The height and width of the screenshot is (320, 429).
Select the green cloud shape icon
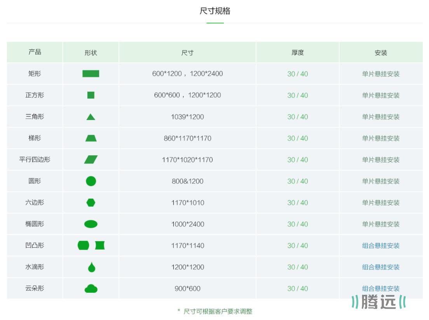91,289
